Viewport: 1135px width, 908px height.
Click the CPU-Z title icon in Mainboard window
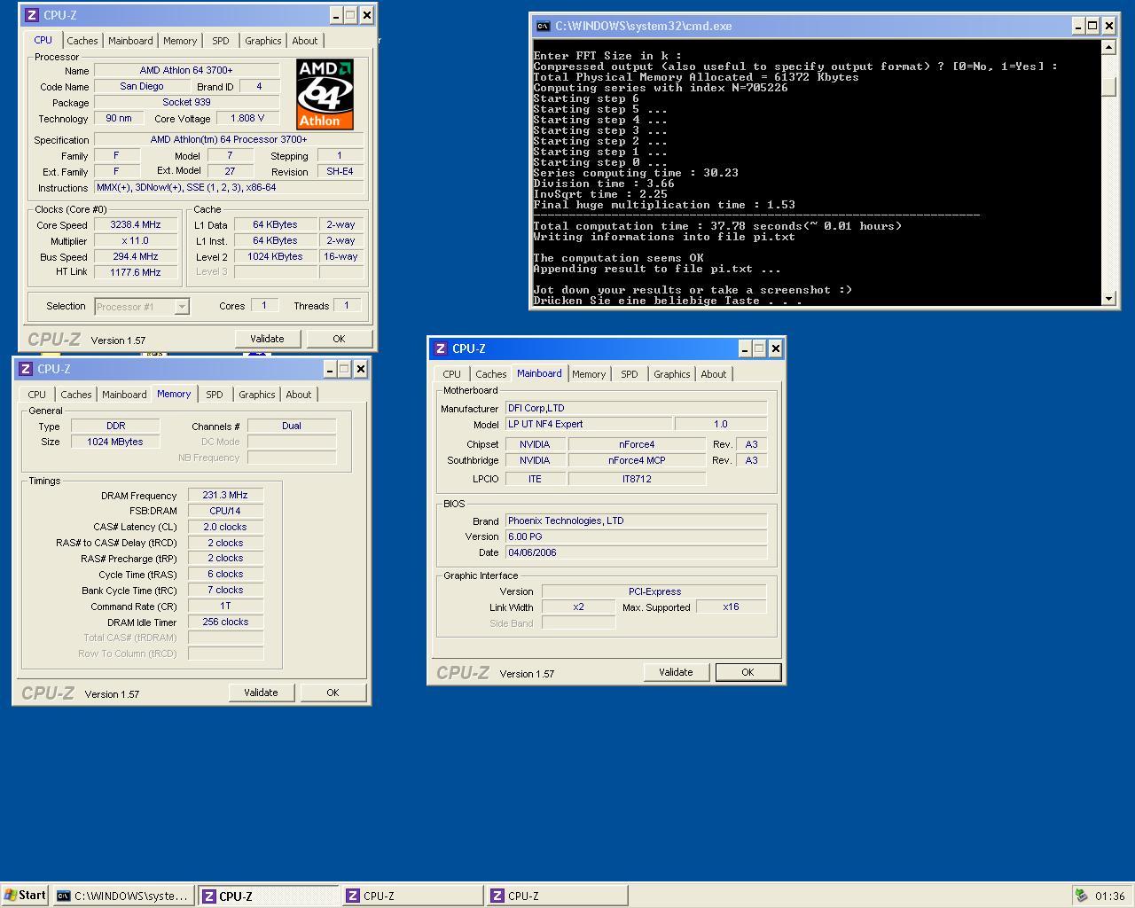(440, 348)
